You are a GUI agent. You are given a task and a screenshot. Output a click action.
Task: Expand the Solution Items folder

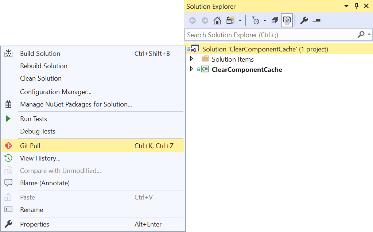191,59
